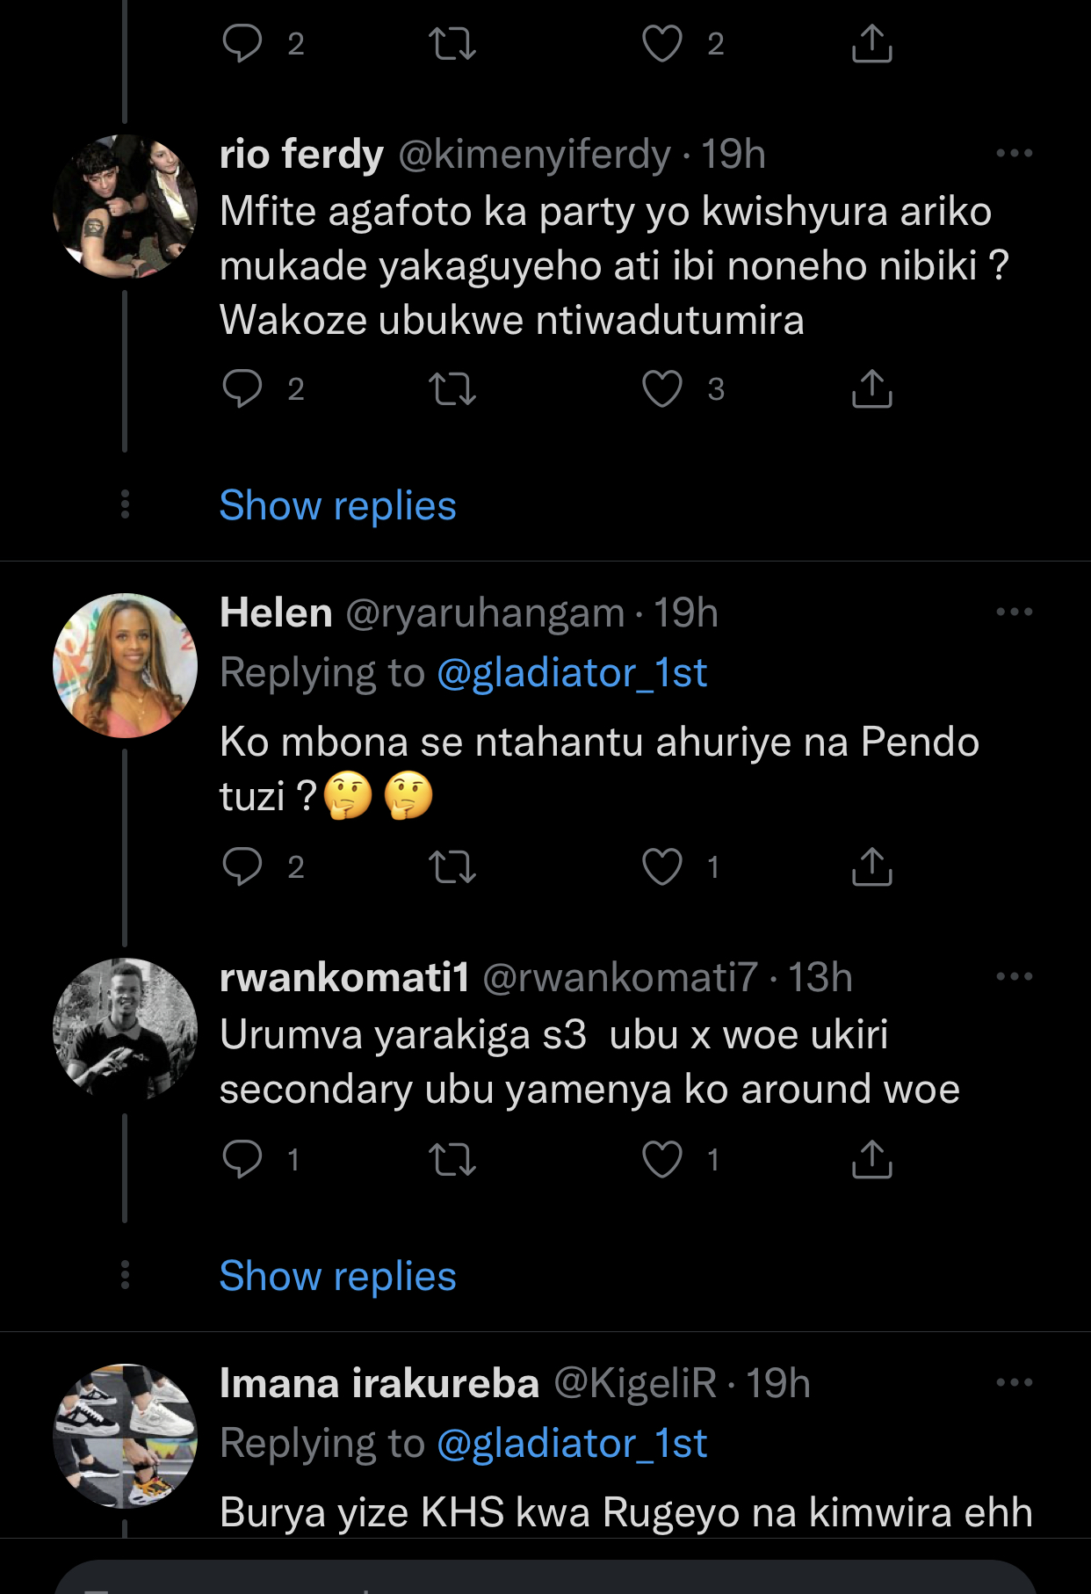The width and height of the screenshot is (1091, 1594).
Task: Reply to Helen's tweet
Action: point(242,866)
